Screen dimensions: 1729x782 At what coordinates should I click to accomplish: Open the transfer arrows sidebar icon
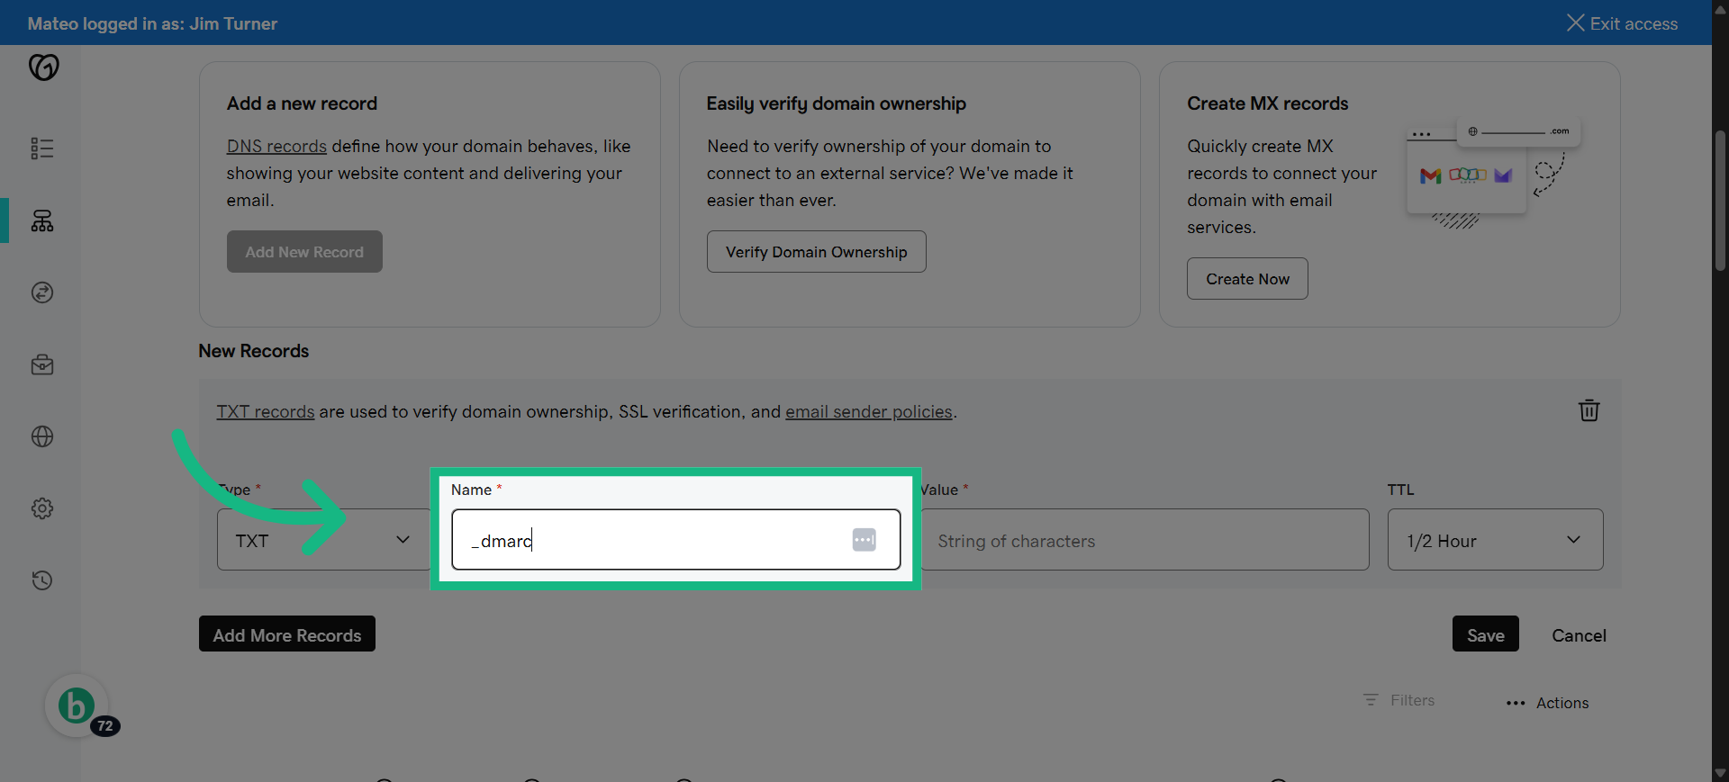pyautogui.click(x=42, y=292)
